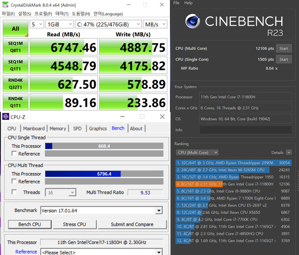Run all CrystalDiskMark tests with All button
This screenshot has height=255, width=299.
pos(15,28)
